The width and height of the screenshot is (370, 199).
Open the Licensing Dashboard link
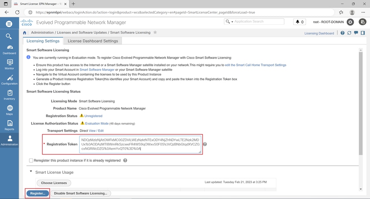click(x=319, y=33)
